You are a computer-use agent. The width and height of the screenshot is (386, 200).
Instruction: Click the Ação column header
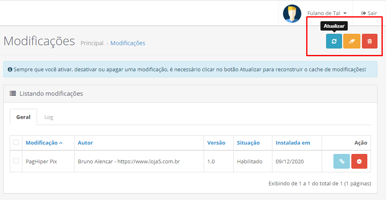[361, 143]
